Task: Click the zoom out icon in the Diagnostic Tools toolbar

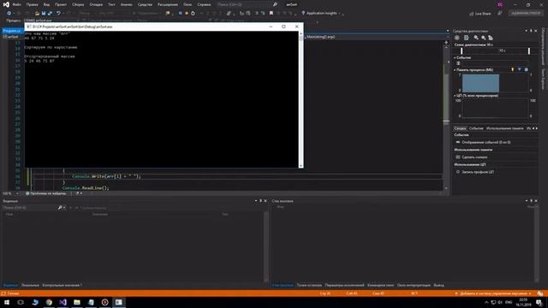Action: tap(483, 38)
